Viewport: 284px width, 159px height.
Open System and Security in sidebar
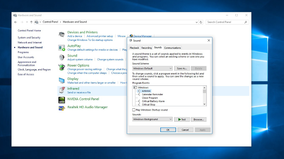[x=29, y=37]
